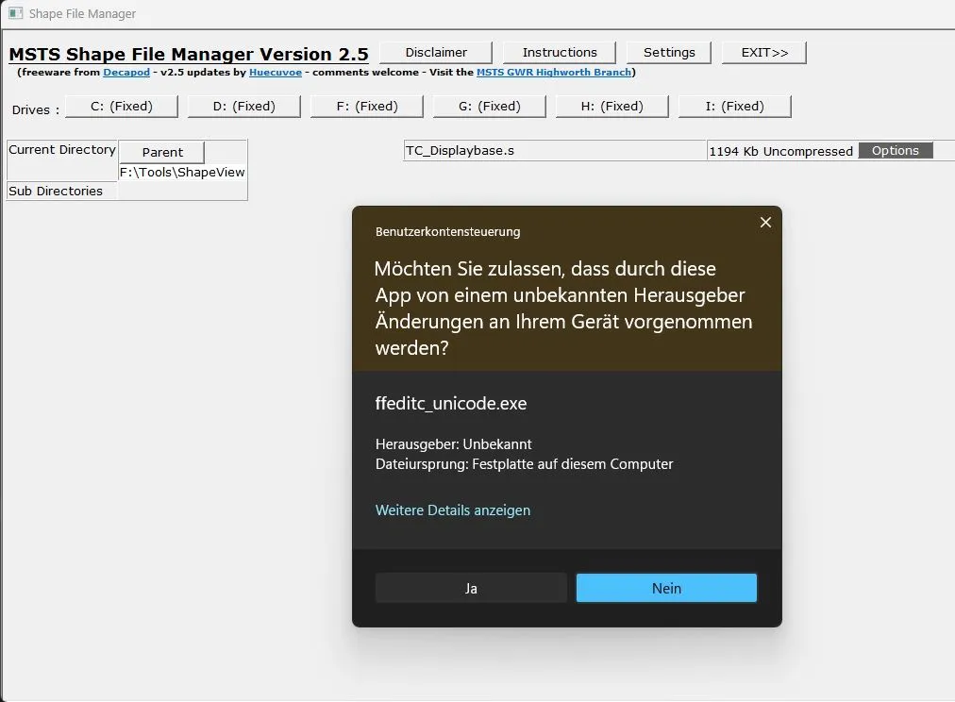Click the ffeditc_unicode.exe program name
955x702 pixels.
451,403
